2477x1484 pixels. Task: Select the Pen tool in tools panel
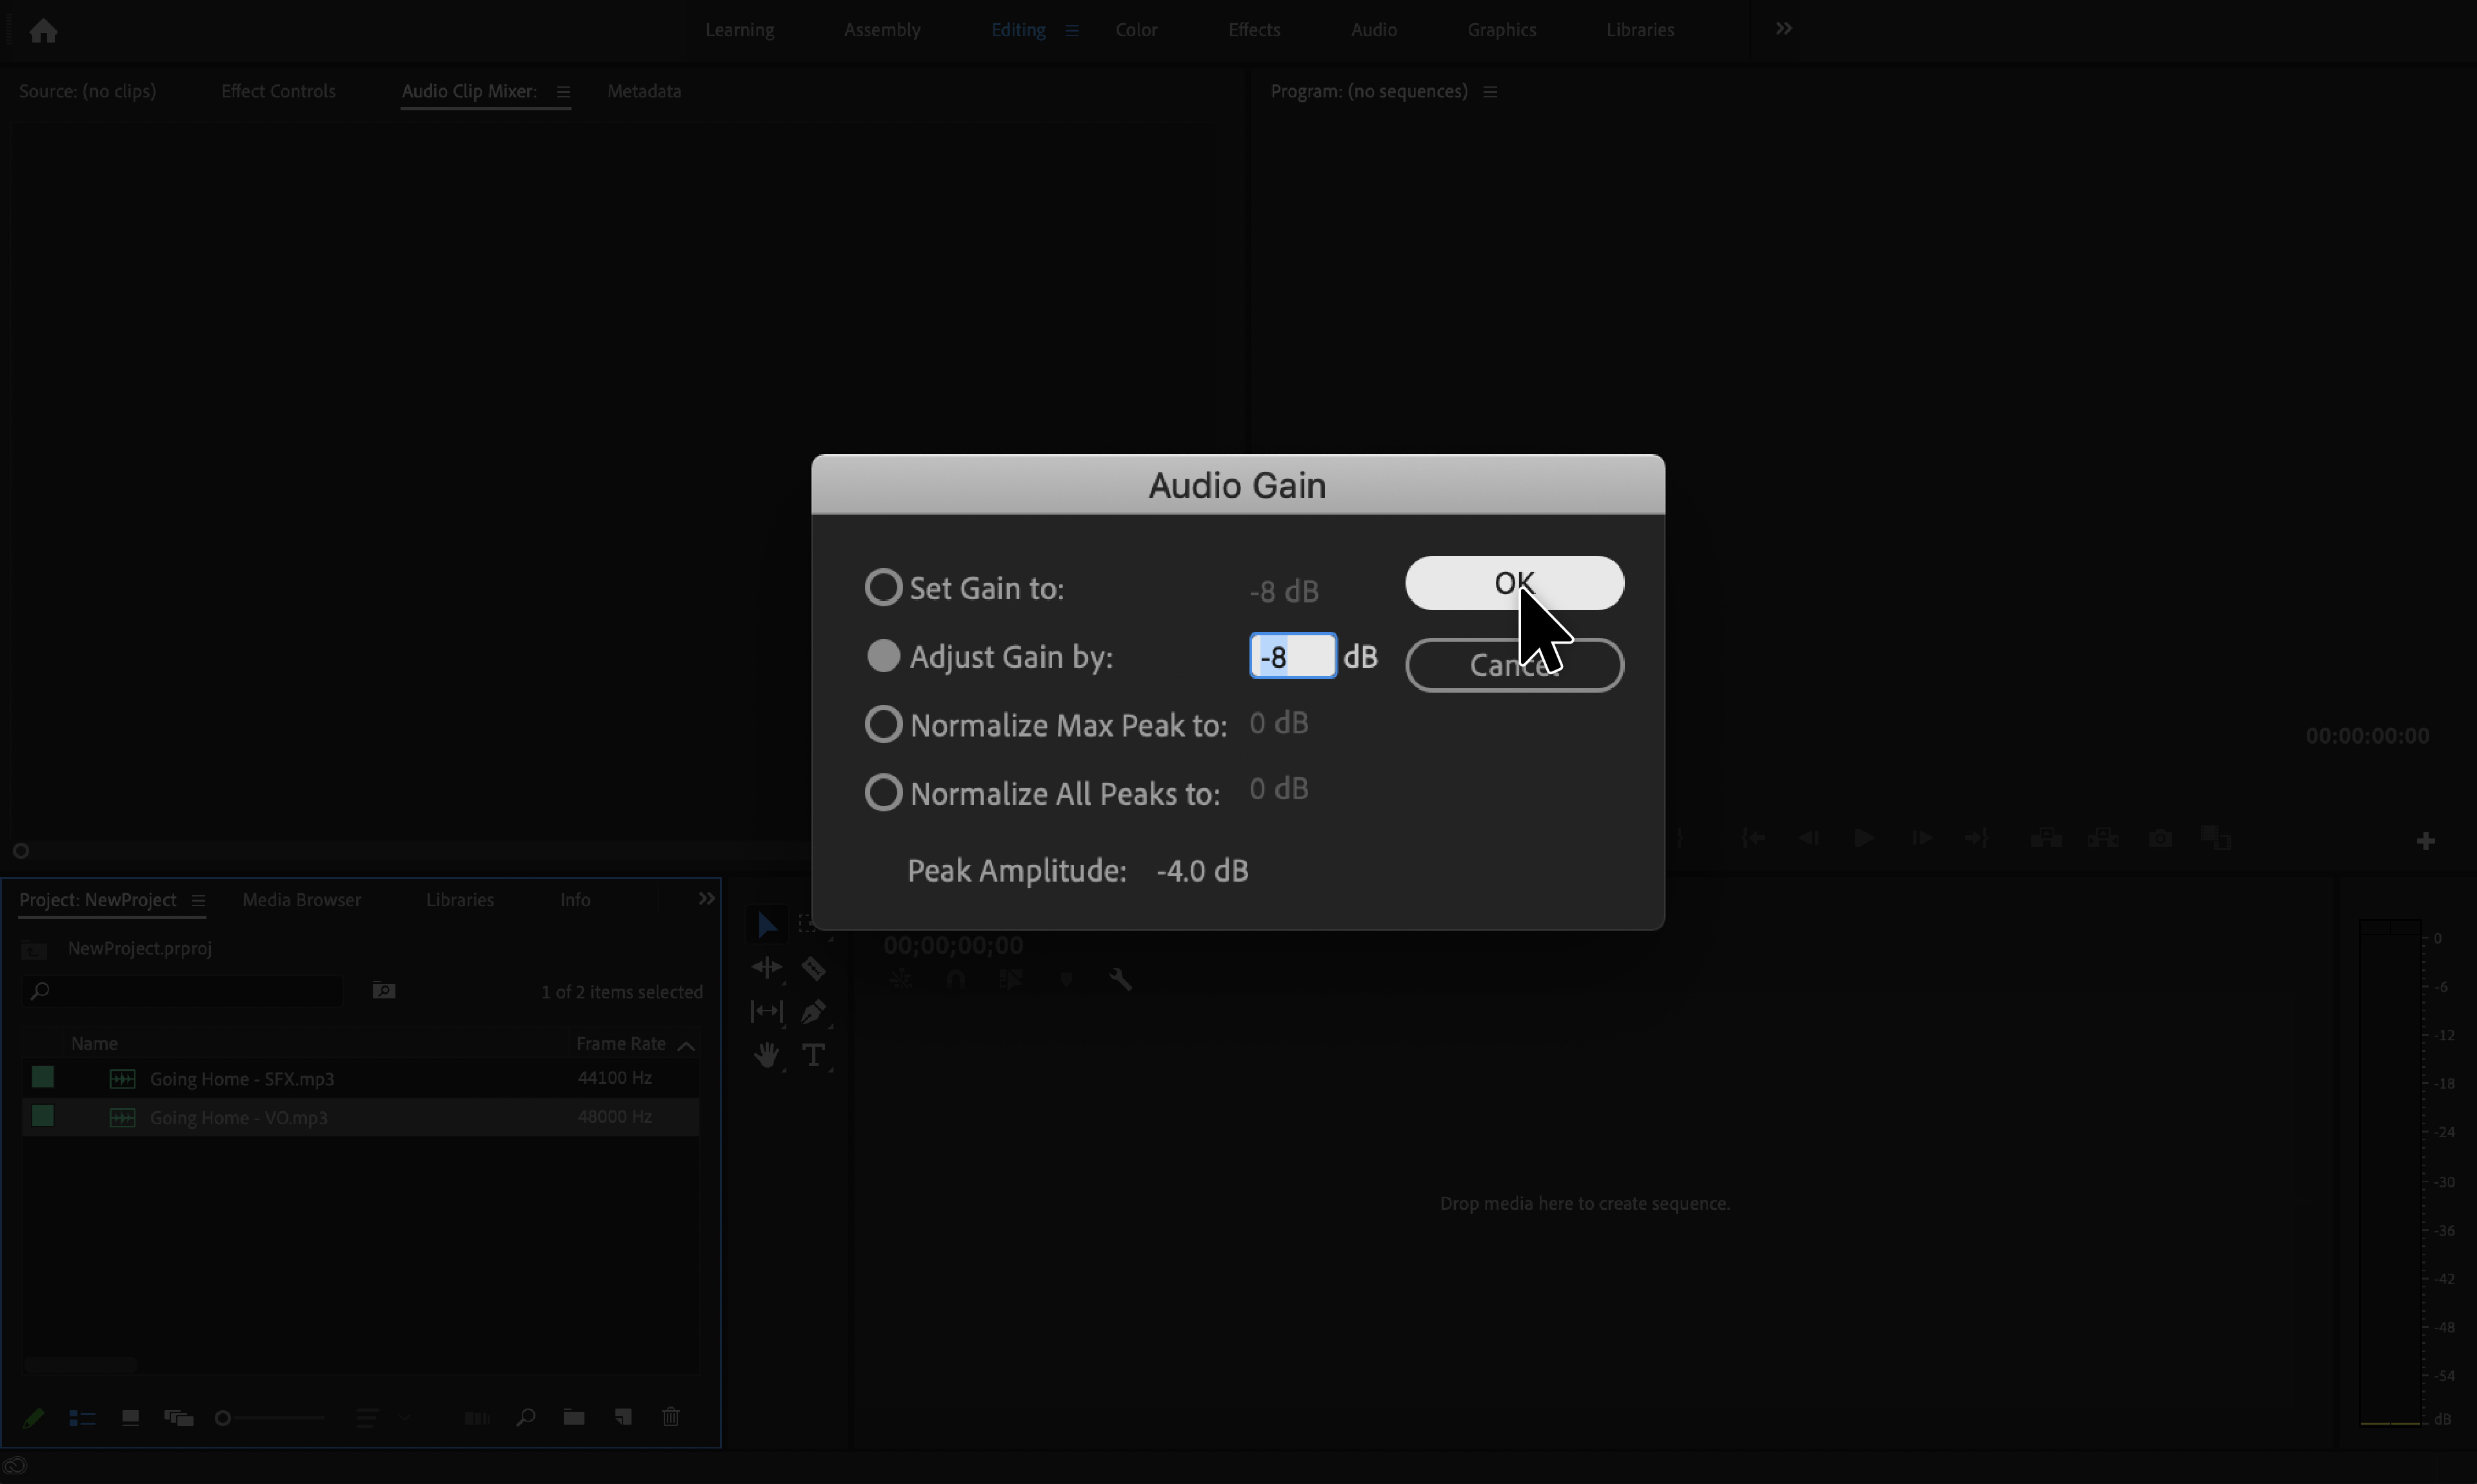pyautogui.click(x=813, y=1012)
